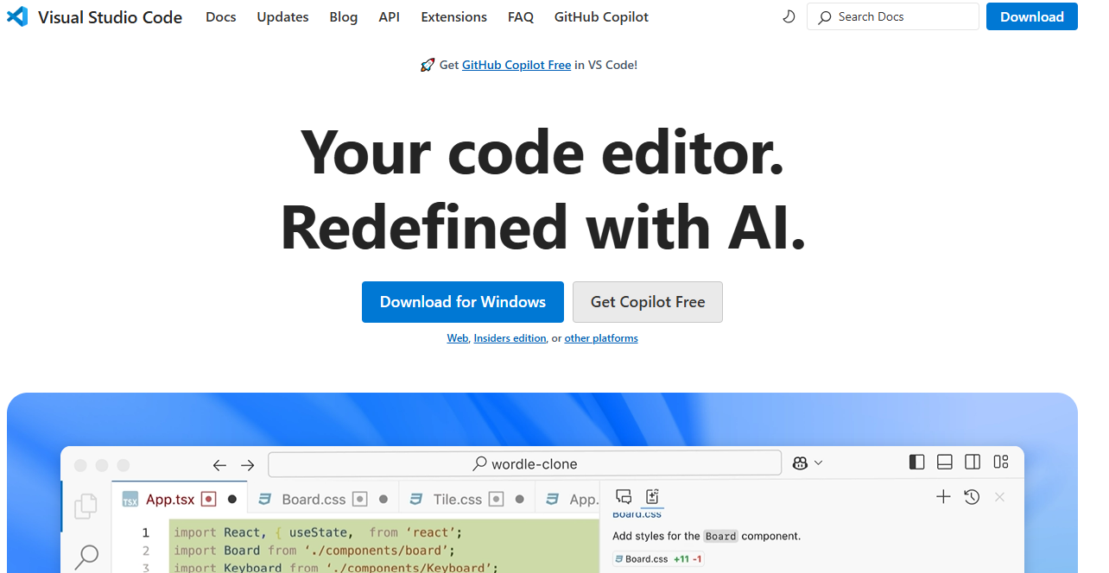Start a new chat with the plus icon
The height and width of the screenshot is (573, 1109).
[943, 497]
